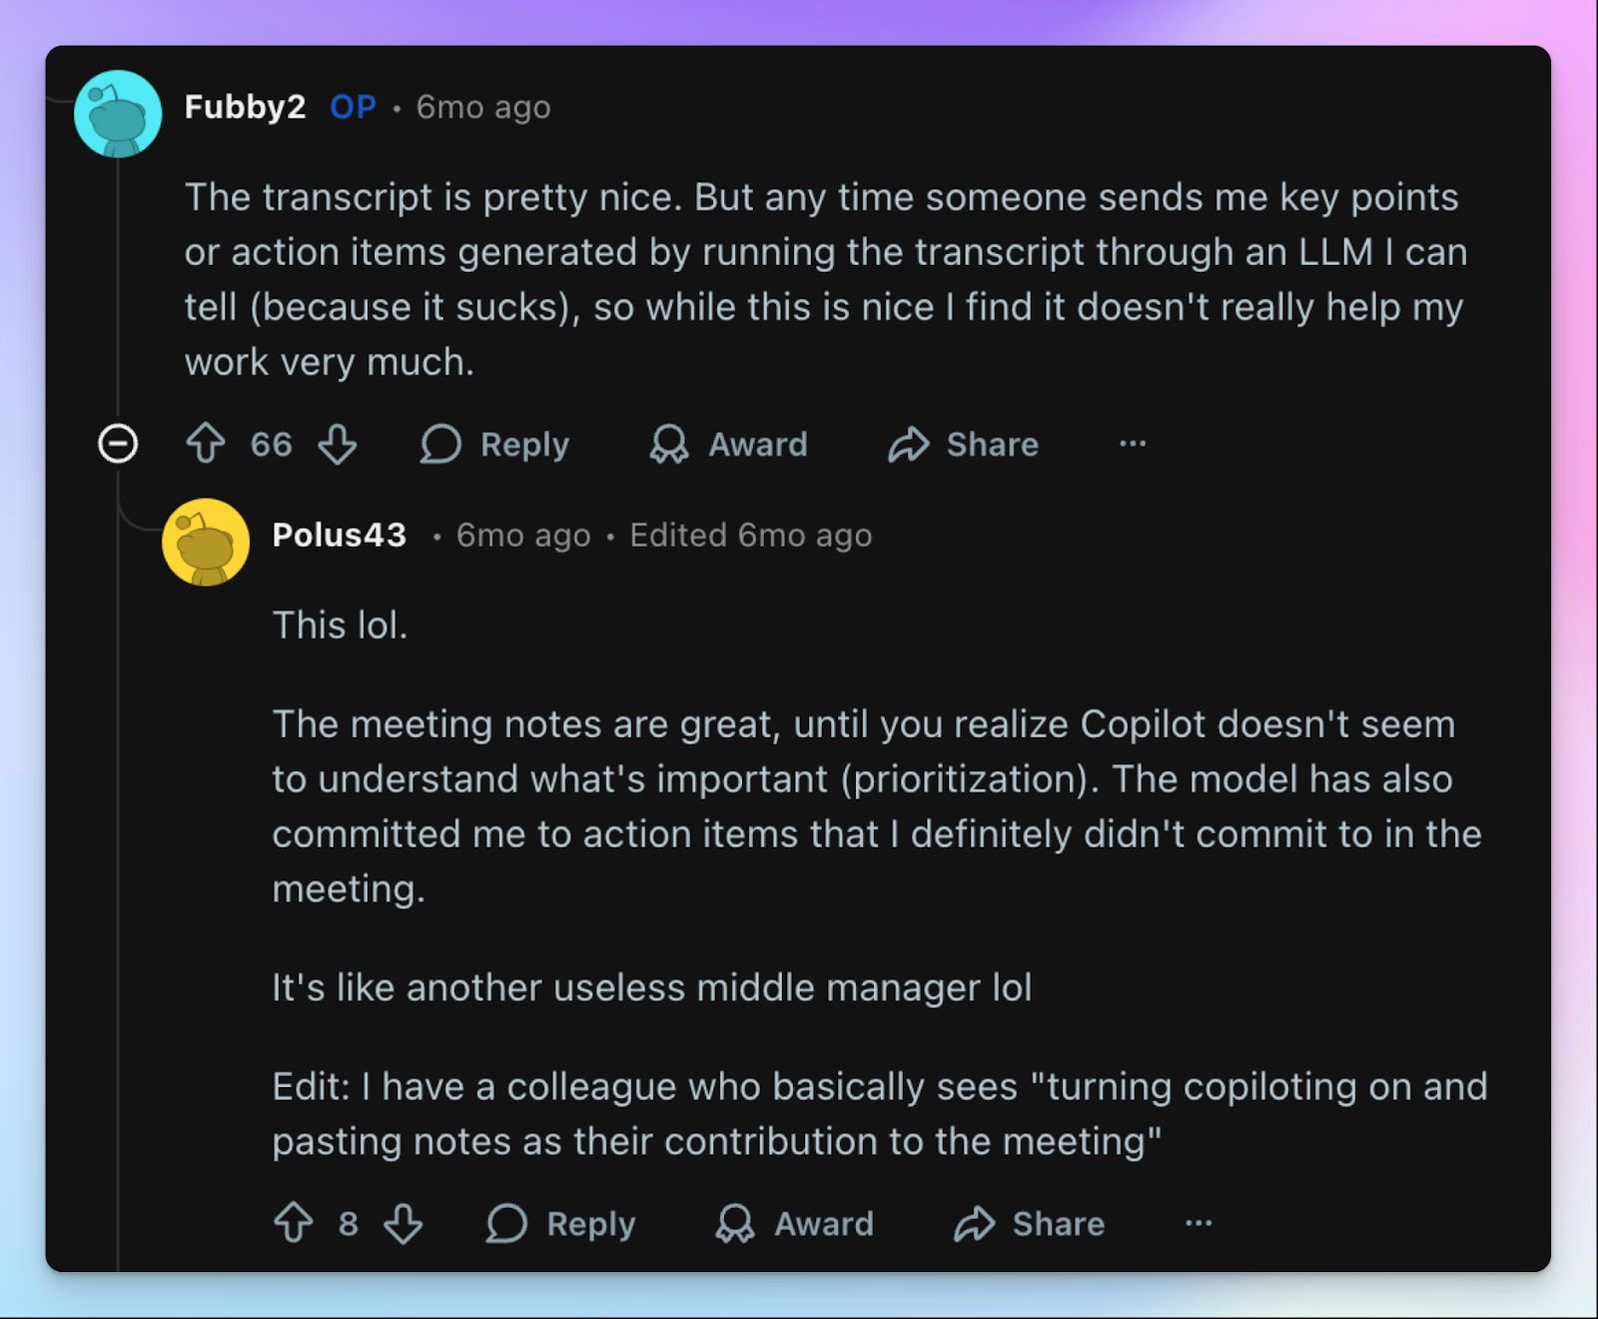Downvote Polus43's reply

(403, 1223)
